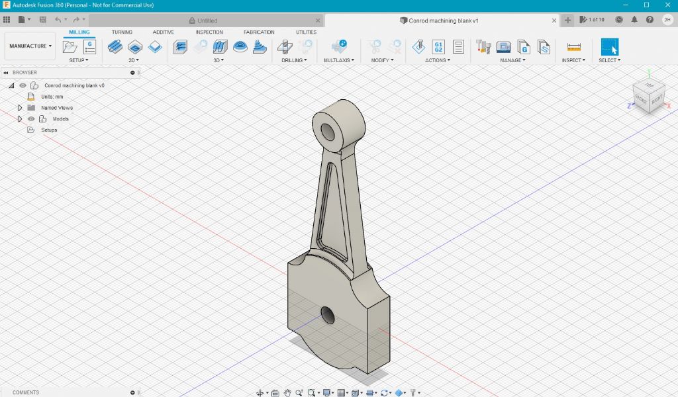
Task: Select the 3D Parallel toolpath icon
Action: coord(220,47)
